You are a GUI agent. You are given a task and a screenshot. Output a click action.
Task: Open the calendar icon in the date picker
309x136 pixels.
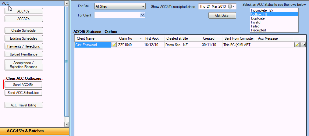click(230, 6)
